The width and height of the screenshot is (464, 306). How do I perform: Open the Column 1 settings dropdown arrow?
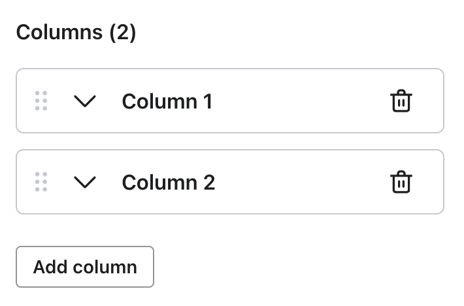(85, 101)
